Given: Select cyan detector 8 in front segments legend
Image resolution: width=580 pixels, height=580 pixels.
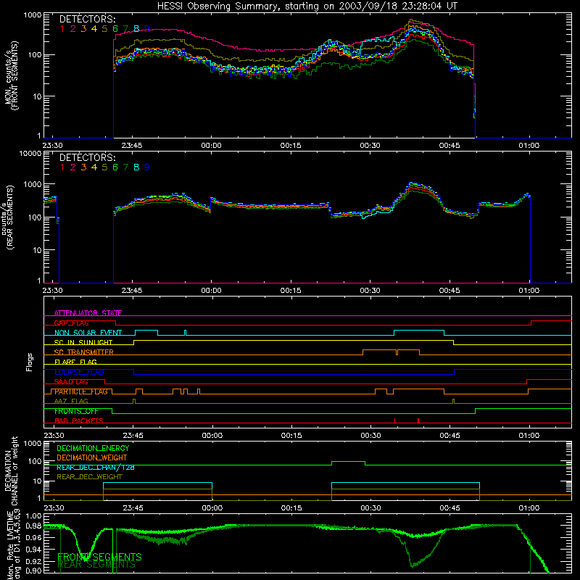Looking at the screenshot, I should click(136, 28).
